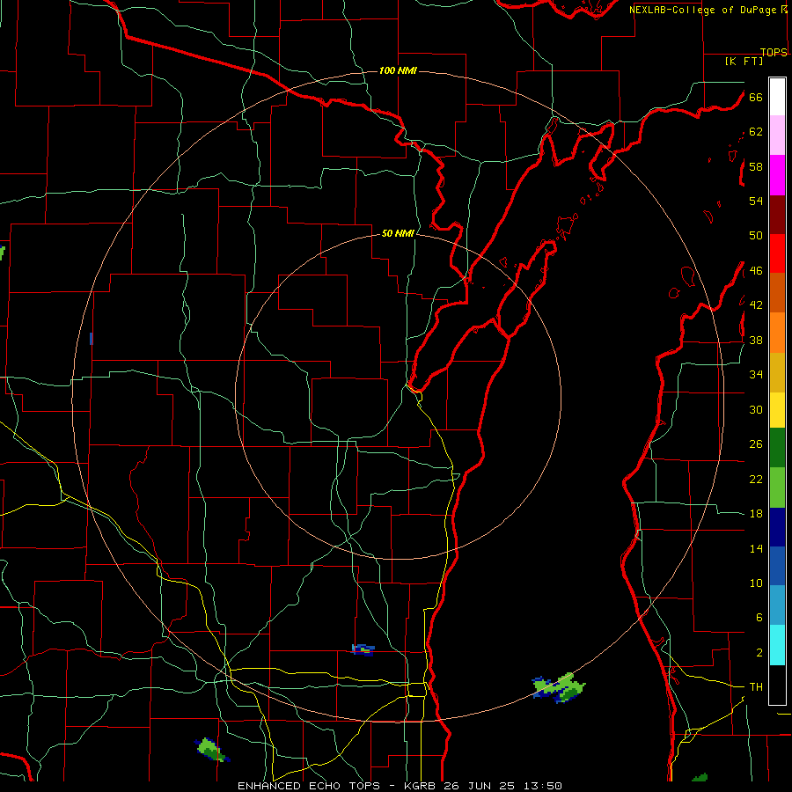Click the magenta 58 kft legend swatch

point(777,175)
